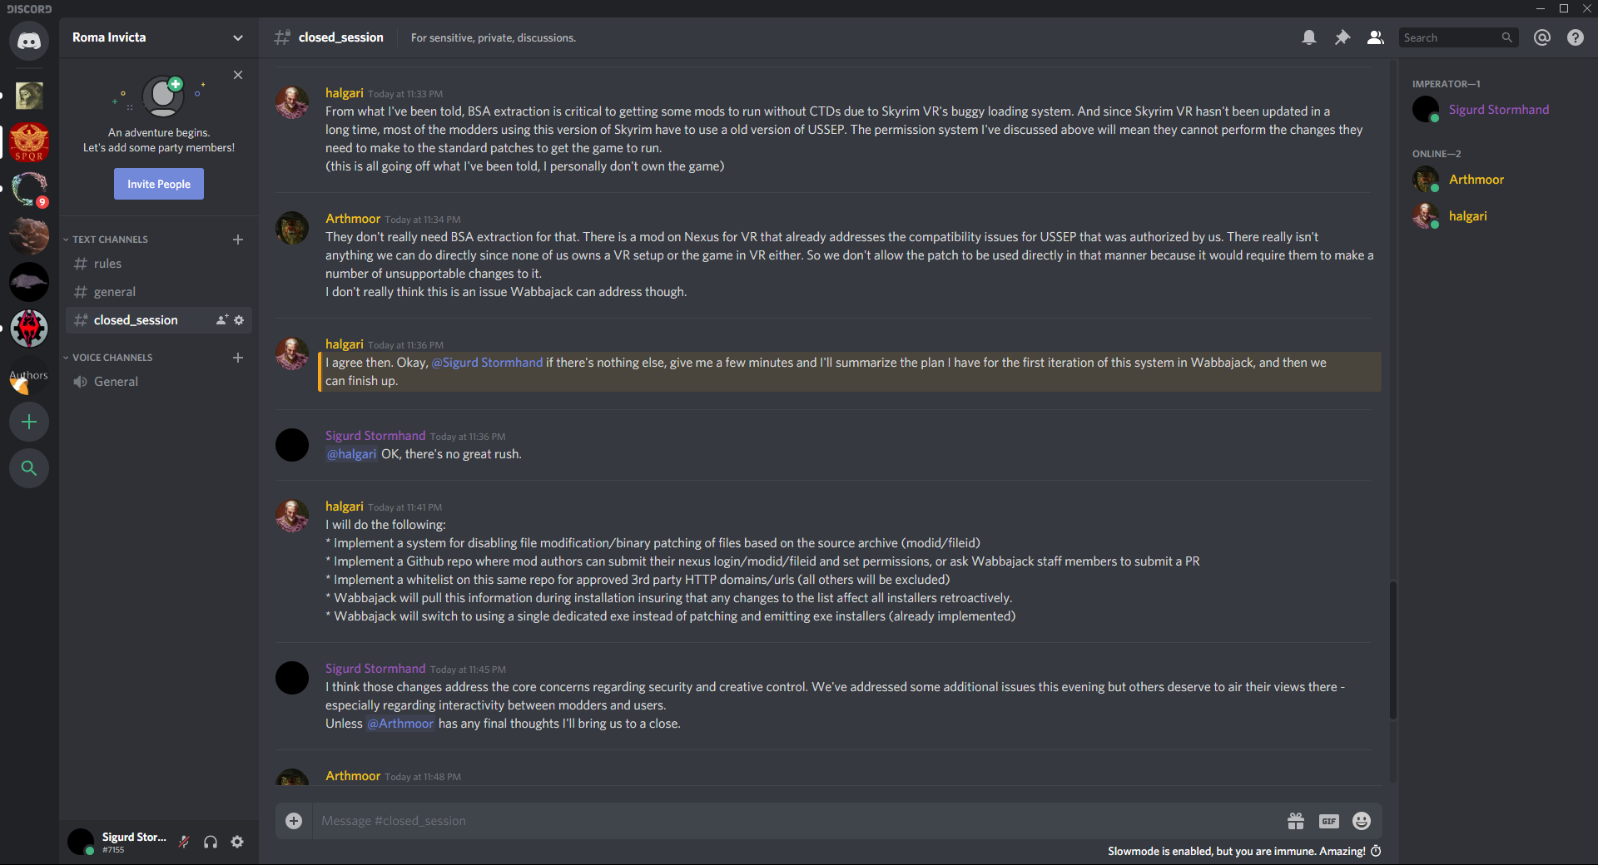Viewport: 1598px width, 865px height.
Task: Open the rules channel
Action: [x=107, y=264]
